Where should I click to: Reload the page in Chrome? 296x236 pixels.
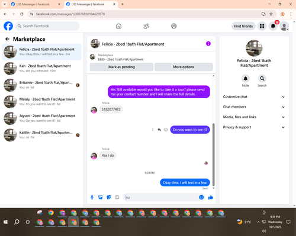pos(22,14)
